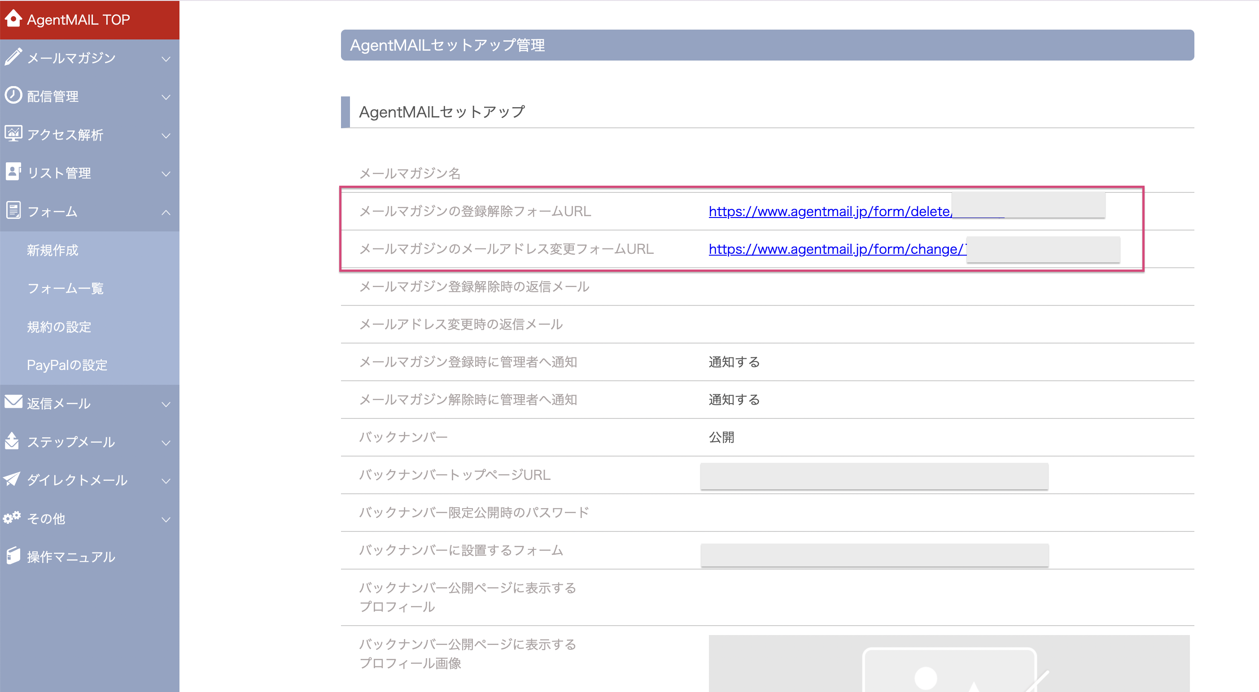Click the gears icon beside その他
The height and width of the screenshot is (692, 1259).
[x=12, y=517]
